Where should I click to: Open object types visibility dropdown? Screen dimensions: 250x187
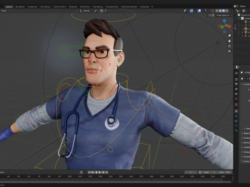[x=186, y=11]
